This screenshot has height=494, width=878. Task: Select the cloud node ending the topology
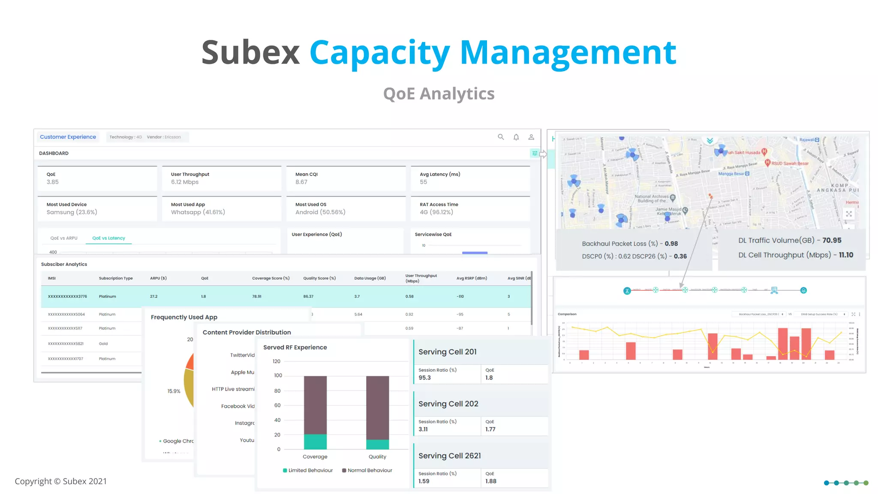804,290
